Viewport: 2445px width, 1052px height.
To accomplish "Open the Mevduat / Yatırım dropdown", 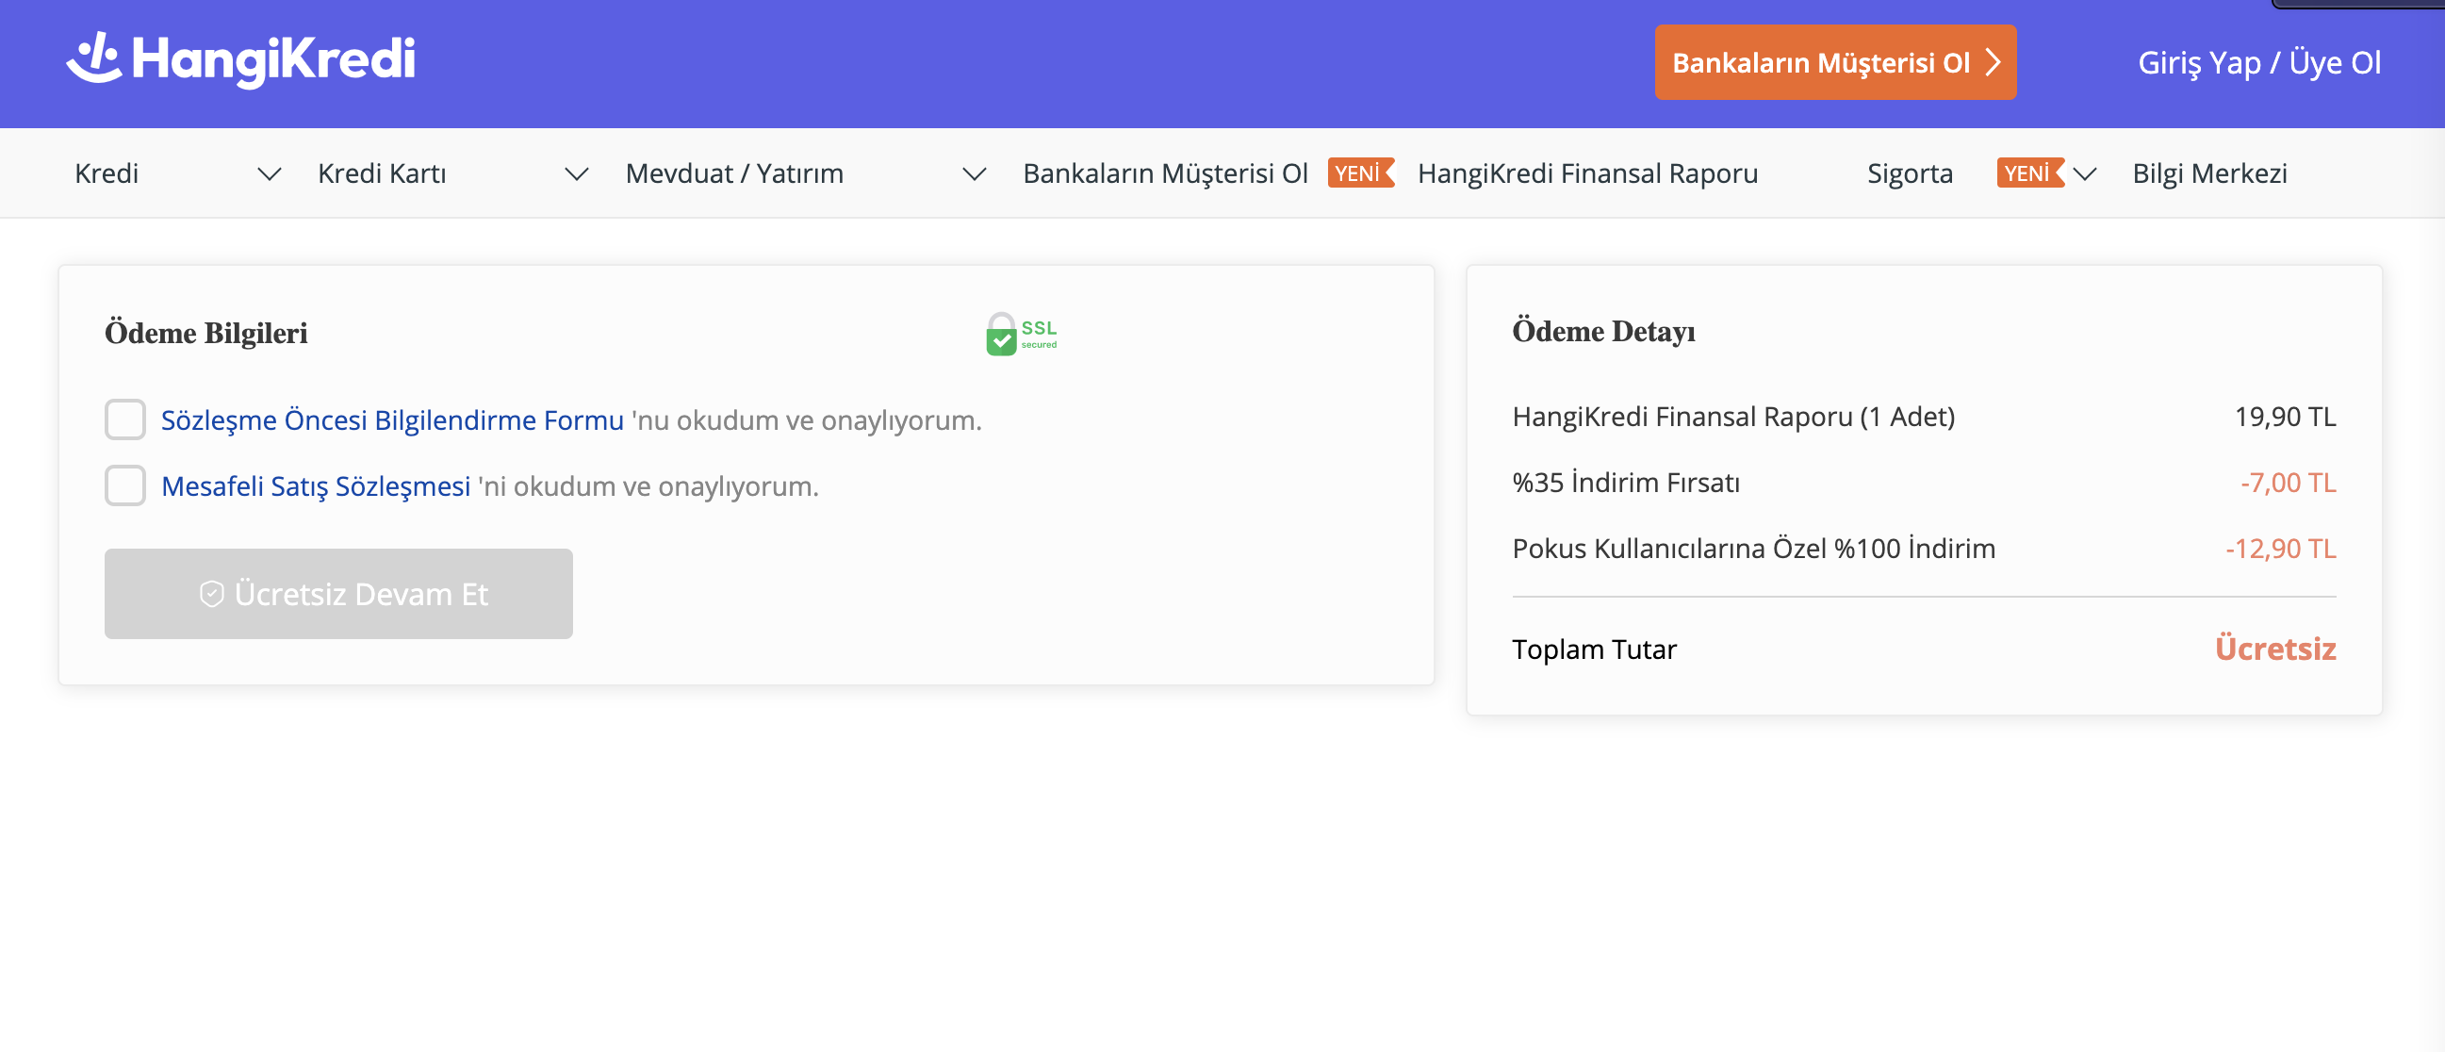I will (x=974, y=173).
